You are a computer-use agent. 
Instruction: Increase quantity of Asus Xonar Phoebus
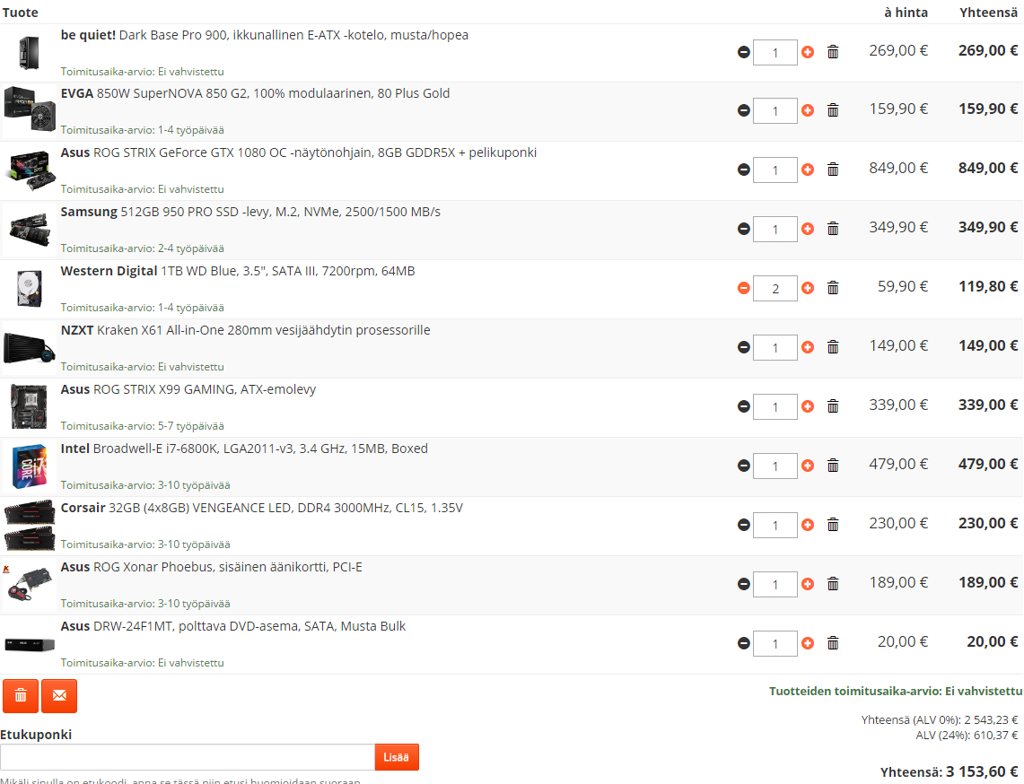click(x=808, y=584)
